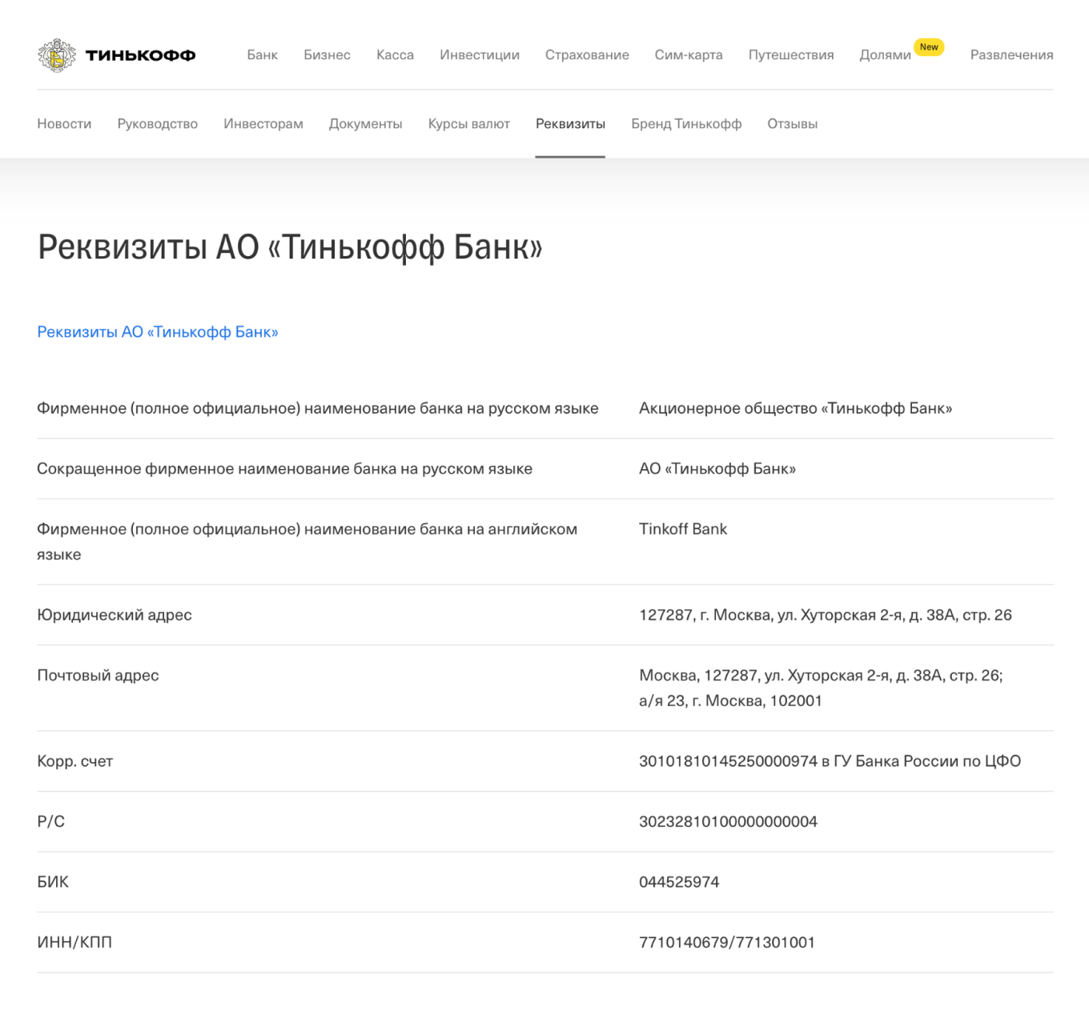
Task: Open the Путешествия menu item
Action: [x=791, y=55]
